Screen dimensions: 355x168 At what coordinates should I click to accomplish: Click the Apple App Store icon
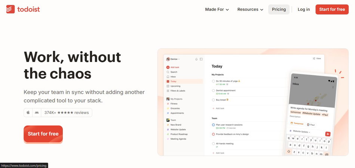(28, 112)
